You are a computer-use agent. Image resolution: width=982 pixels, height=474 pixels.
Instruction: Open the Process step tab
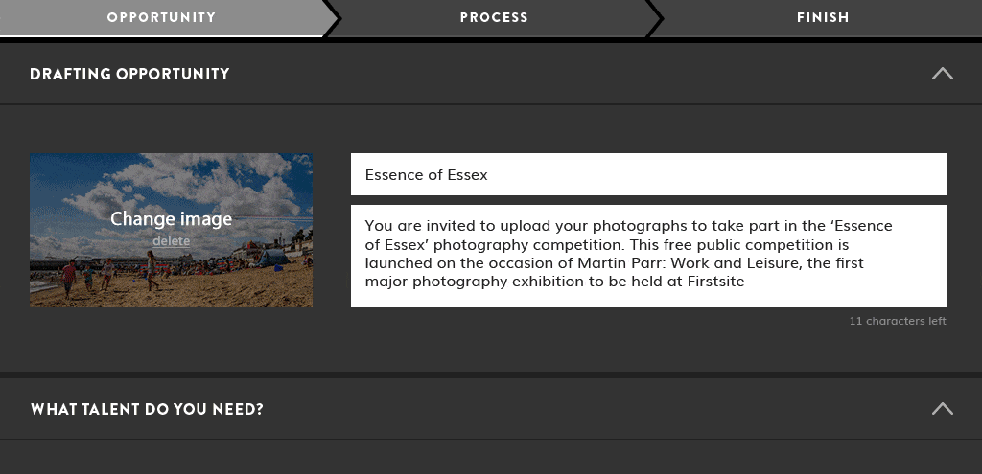(494, 17)
